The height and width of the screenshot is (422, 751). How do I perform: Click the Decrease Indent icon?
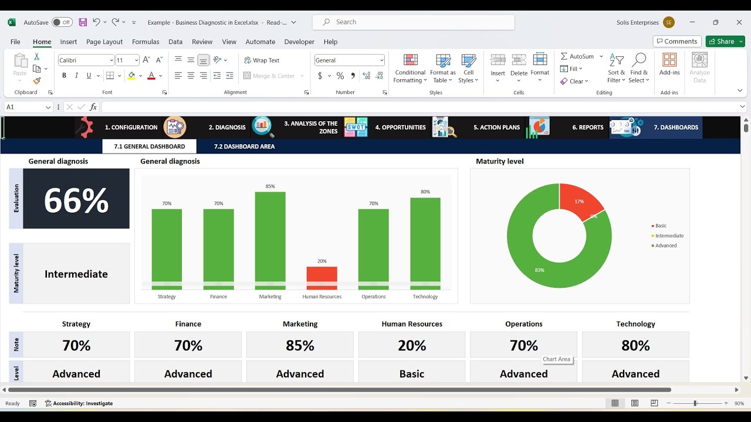[x=217, y=76]
